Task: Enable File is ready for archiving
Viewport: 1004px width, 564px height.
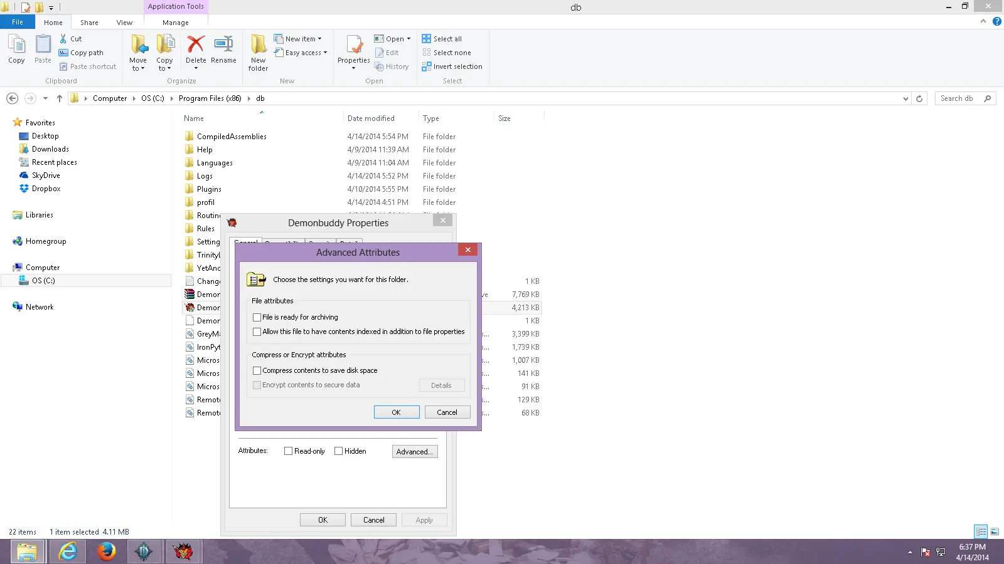Action: pyautogui.click(x=257, y=317)
